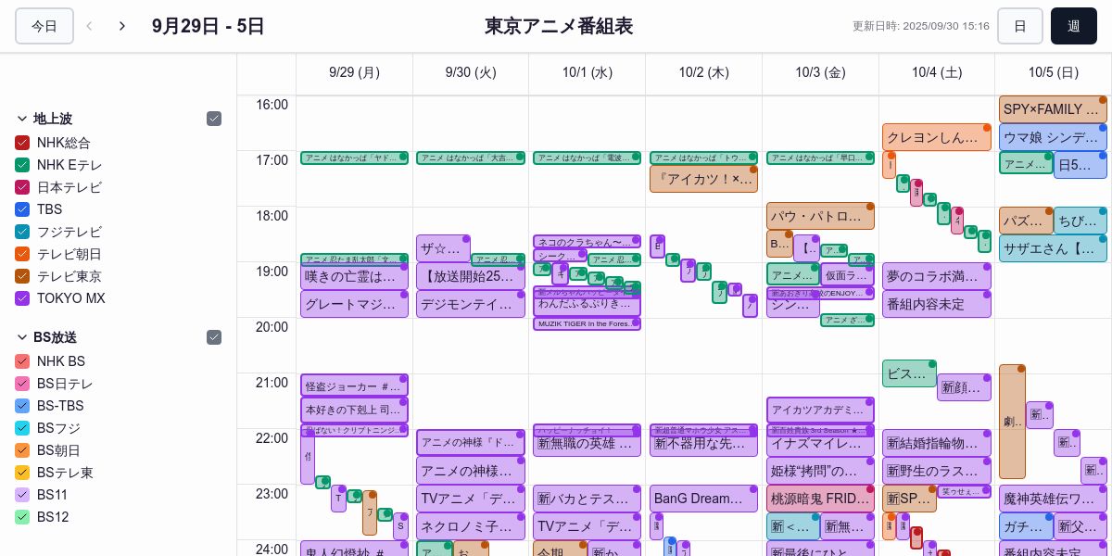This screenshot has width=1112, height=556.
Task: Go to the next week arrow
Action: click(x=122, y=26)
